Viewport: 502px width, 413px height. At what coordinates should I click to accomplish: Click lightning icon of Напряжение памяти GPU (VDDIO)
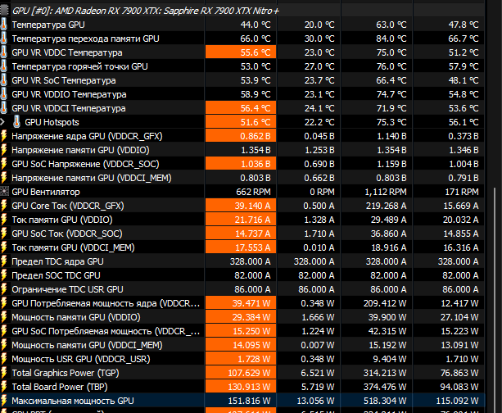(4, 150)
